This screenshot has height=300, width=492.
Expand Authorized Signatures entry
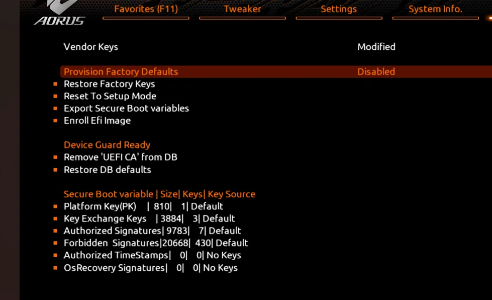coord(152,231)
